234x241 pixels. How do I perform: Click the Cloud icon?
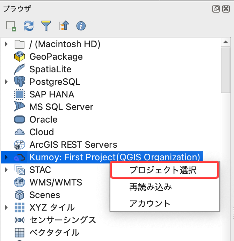19,132
